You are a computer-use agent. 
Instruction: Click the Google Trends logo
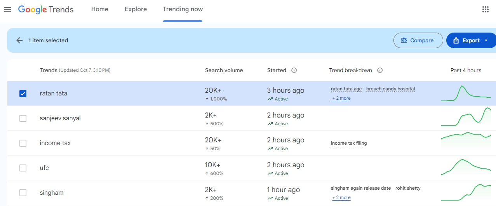pyautogui.click(x=46, y=10)
